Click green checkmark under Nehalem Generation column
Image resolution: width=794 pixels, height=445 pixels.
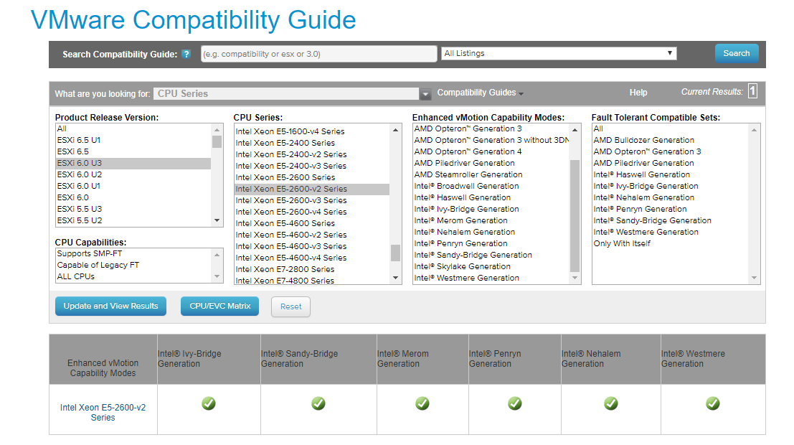tap(610, 404)
